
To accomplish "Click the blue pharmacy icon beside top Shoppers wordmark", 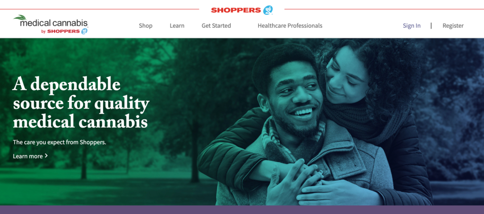I will click(x=268, y=10).
